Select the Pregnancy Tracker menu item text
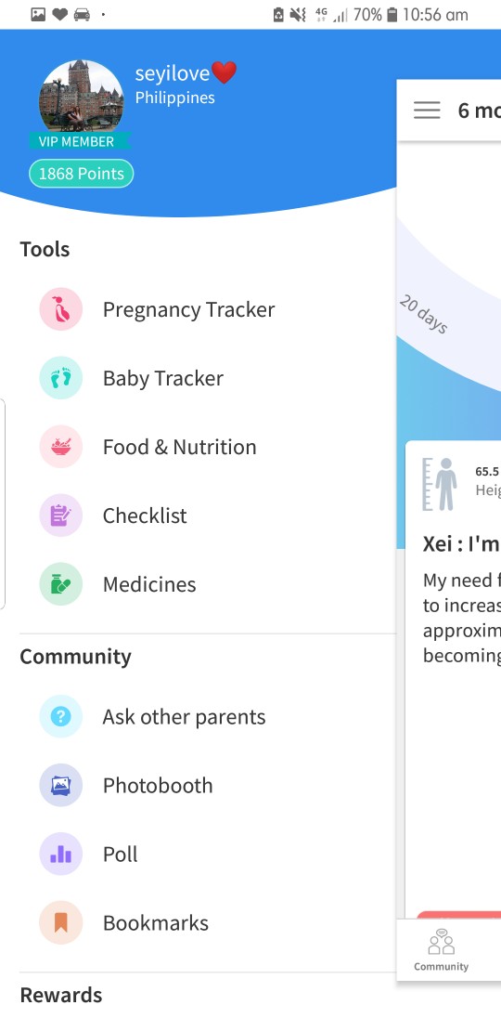Screen dimensions: 501x1031 pyautogui.click(x=188, y=309)
